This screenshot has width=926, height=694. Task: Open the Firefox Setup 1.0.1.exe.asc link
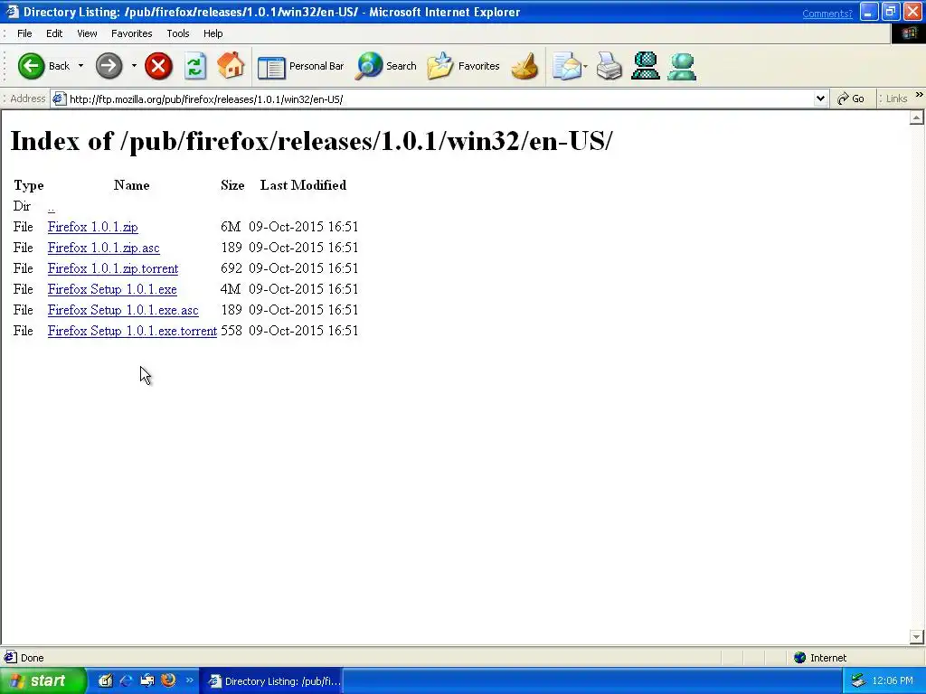[x=123, y=311]
